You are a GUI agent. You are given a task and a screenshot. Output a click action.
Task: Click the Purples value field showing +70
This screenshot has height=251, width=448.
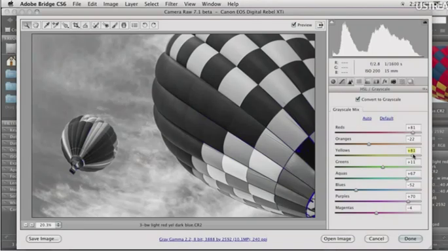click(413, 197)
